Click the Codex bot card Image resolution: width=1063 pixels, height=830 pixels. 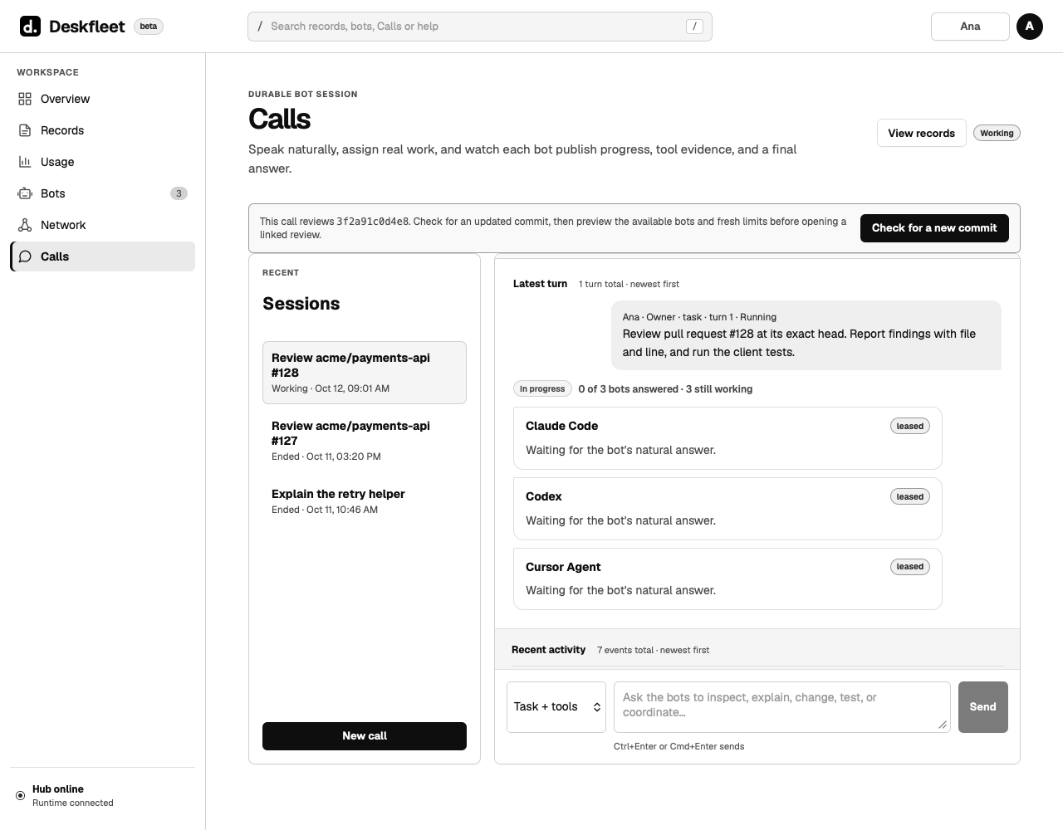727,509
